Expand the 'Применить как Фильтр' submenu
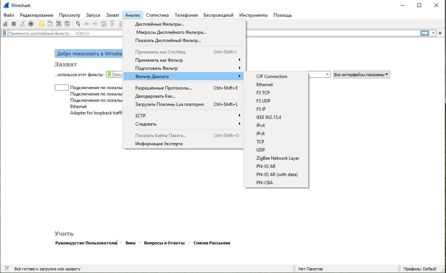 tap(184, 60)
